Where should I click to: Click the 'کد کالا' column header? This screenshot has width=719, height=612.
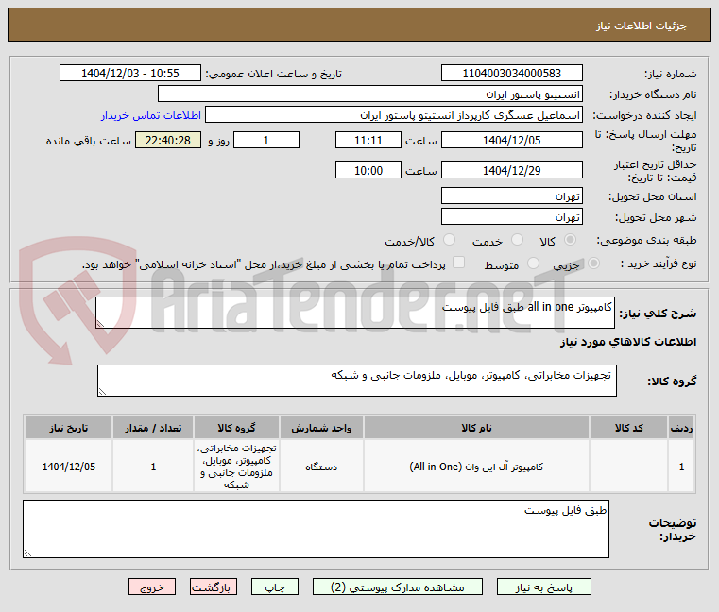[x=628, y=428]
